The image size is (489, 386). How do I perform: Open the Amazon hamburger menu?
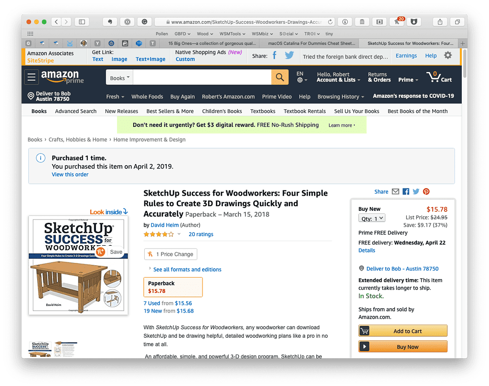point(32,77)
